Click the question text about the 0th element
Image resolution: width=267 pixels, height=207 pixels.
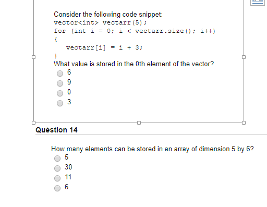click(133, 64)
